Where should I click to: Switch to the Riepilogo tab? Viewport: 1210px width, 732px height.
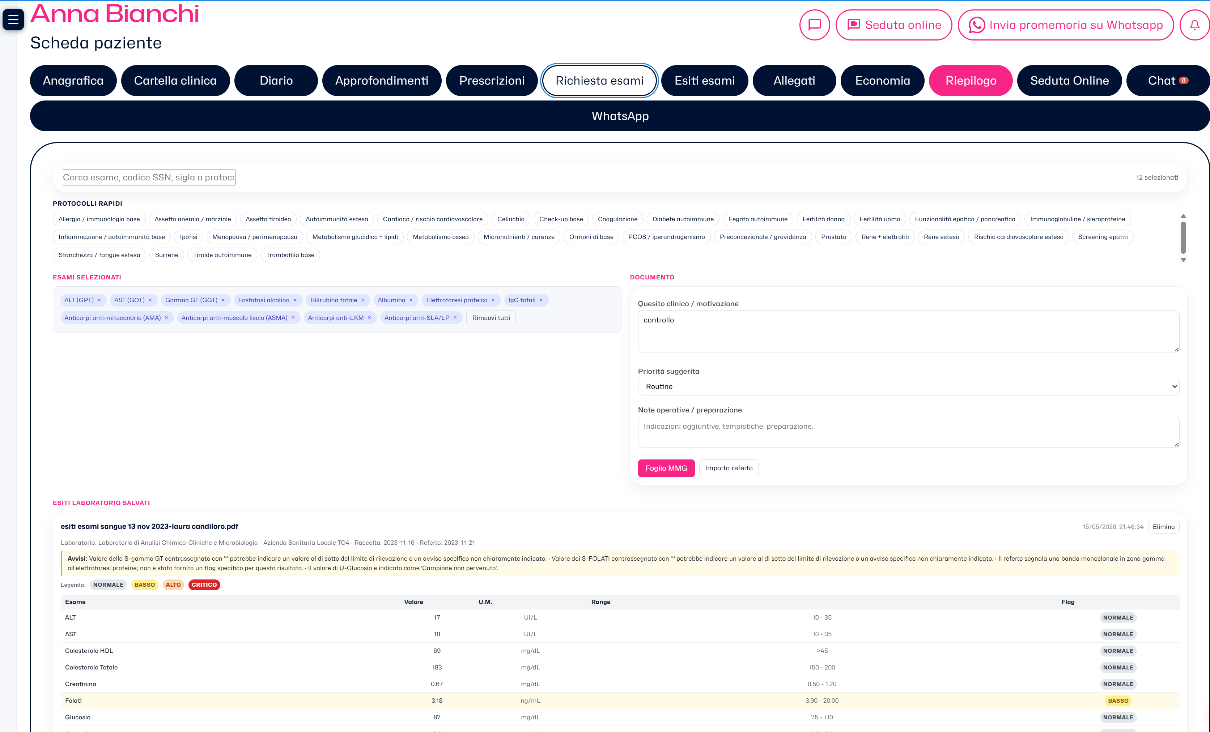point(971,81)
